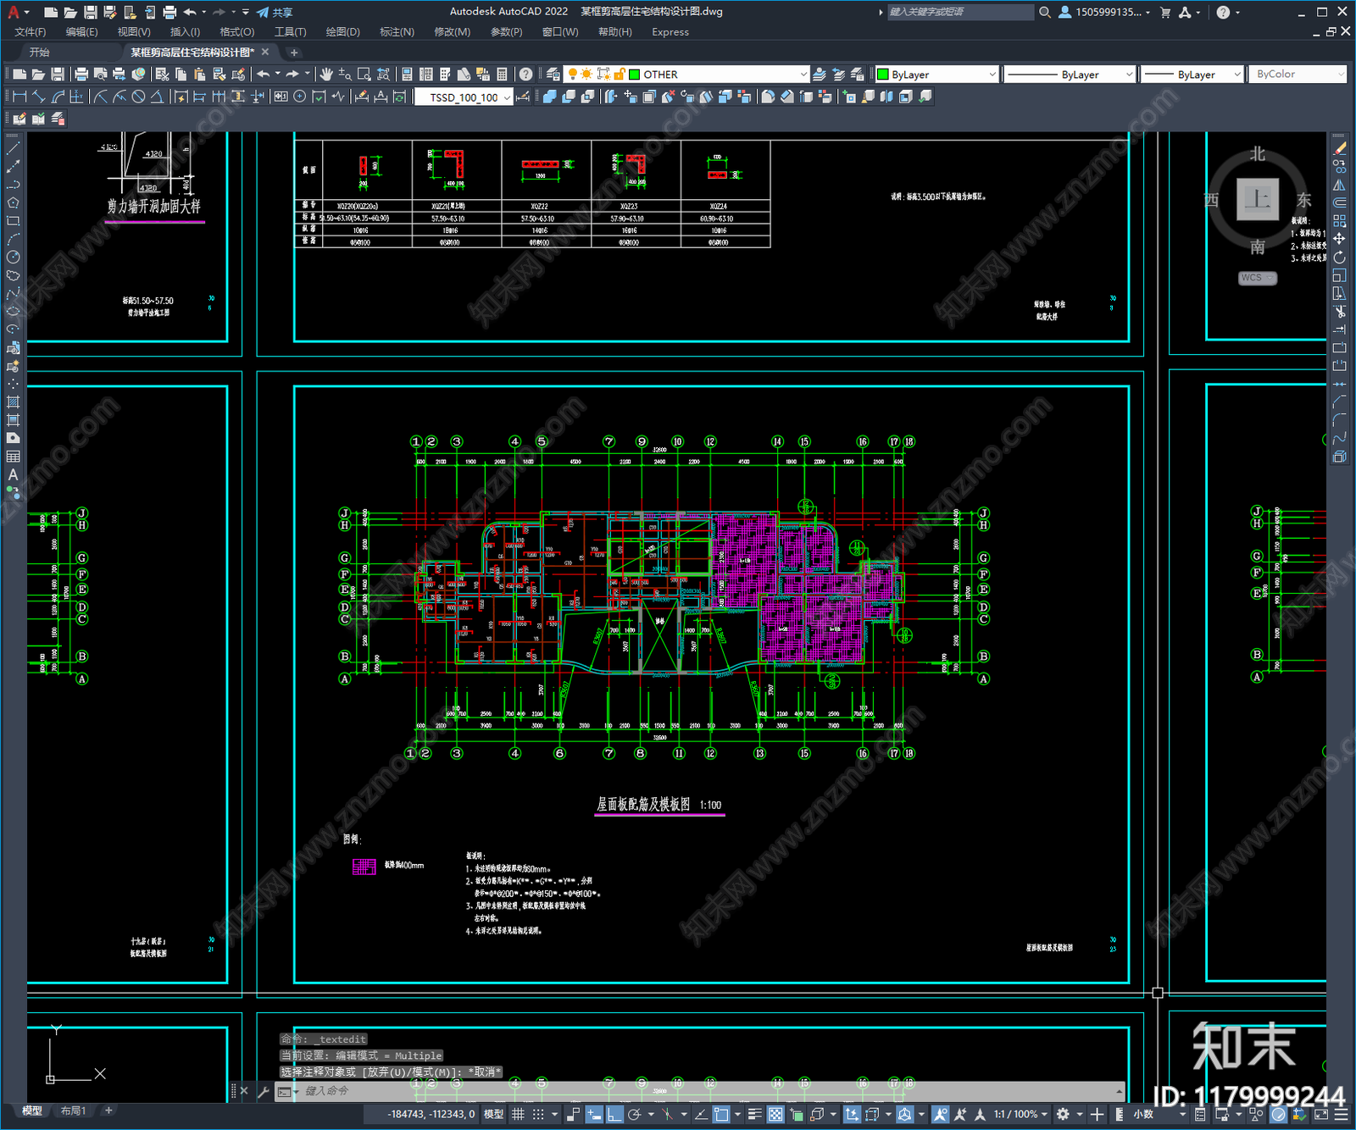Click the 上 top face of ViewCube
The width and height of the screenshot is (1356, 1130).
click(1258, 200)
